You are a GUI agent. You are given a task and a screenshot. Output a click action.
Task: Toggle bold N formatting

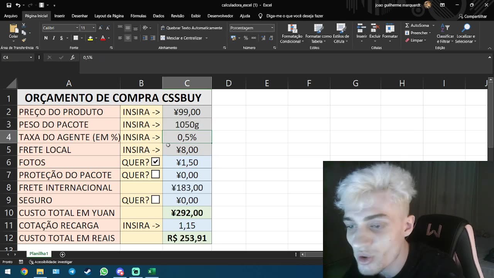[x=46, y=38]
